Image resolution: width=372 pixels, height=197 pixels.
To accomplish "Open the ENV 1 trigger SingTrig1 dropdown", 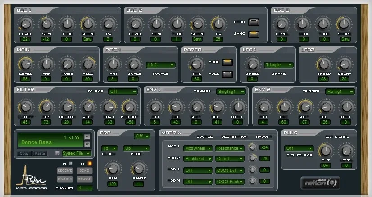I will point(231,92).
